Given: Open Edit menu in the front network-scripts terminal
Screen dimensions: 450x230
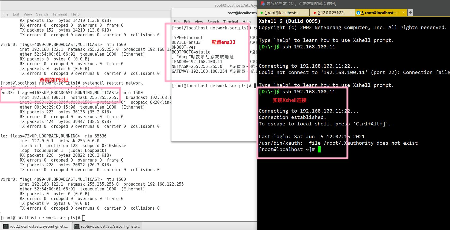Looking at the screenshot, I should 187,21.
